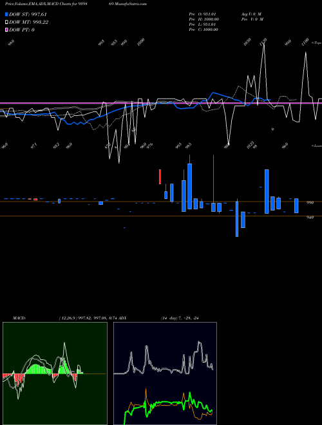
Task: Click the 'Pre O: 951.01' value
Action: (x=202, y=14)
